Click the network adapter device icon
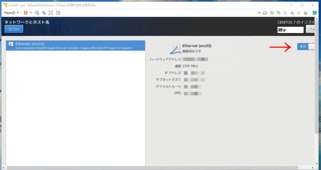 pyautogui.click(x=278, y=13)
